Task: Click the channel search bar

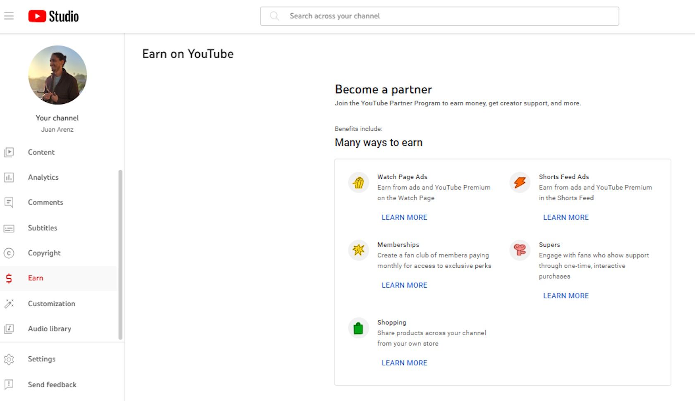Action: 439,16
